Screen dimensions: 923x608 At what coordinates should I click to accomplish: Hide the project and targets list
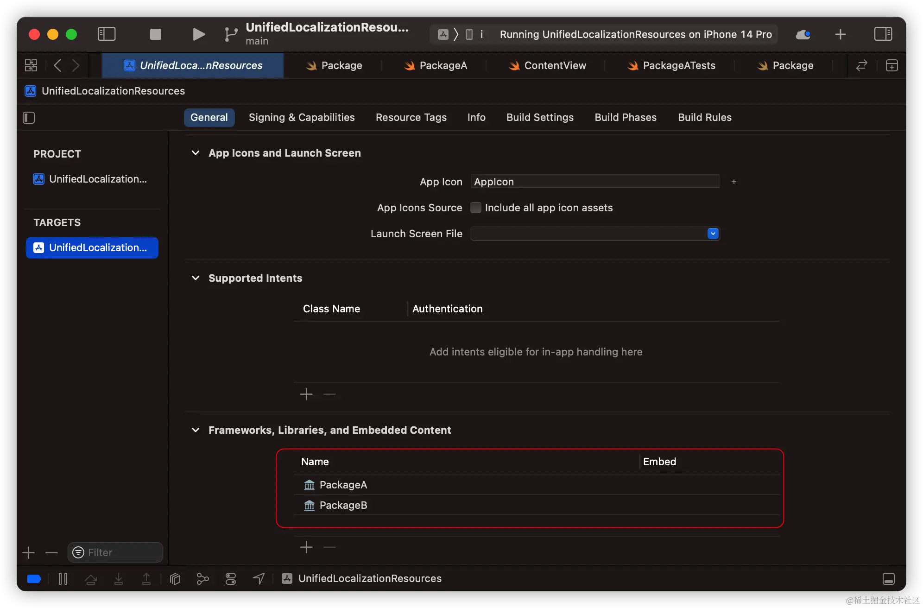29,118
